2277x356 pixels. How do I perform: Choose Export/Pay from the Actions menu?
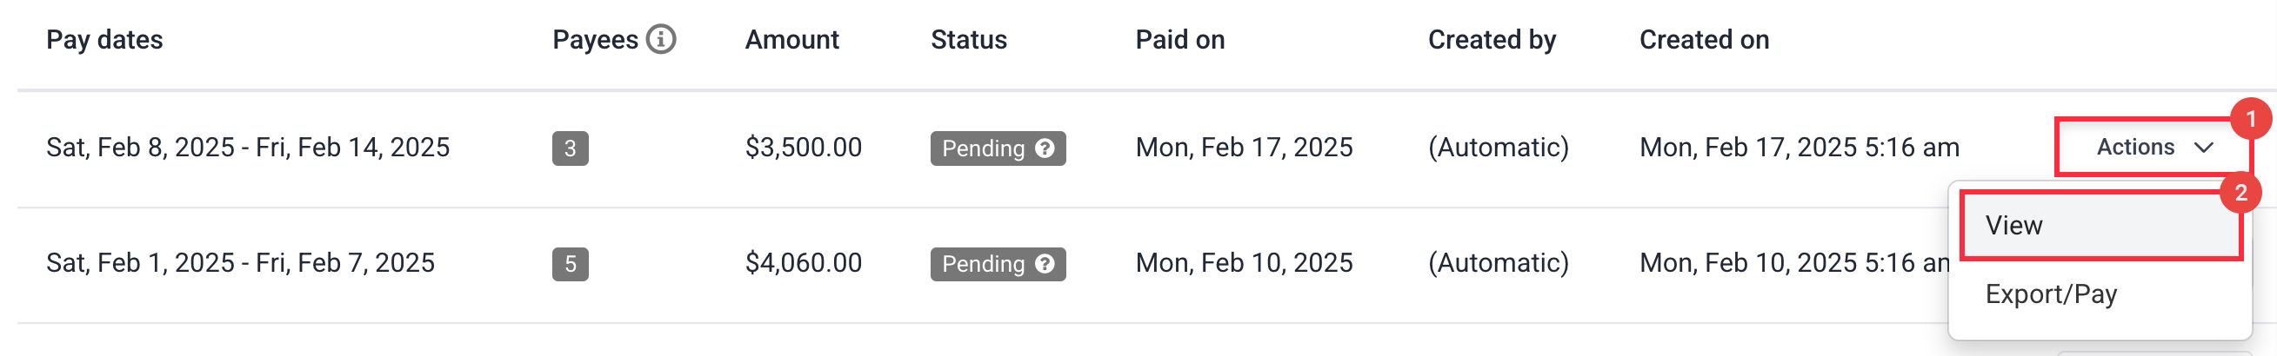coord(2051,294)
